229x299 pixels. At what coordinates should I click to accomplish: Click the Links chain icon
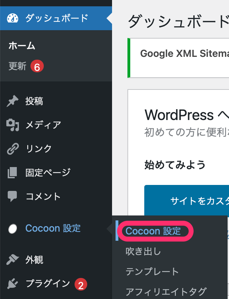click(13, 149)
